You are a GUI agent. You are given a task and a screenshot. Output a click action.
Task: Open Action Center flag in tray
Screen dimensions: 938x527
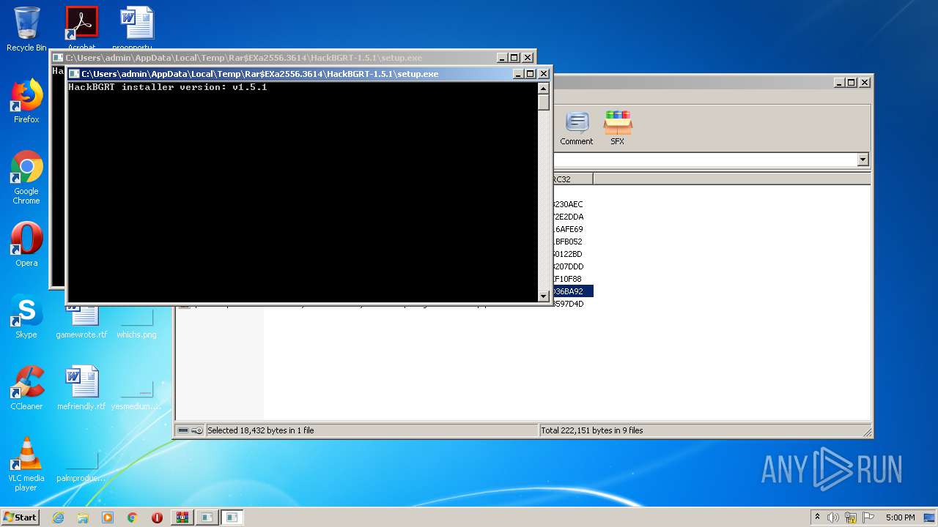[867, 517]
